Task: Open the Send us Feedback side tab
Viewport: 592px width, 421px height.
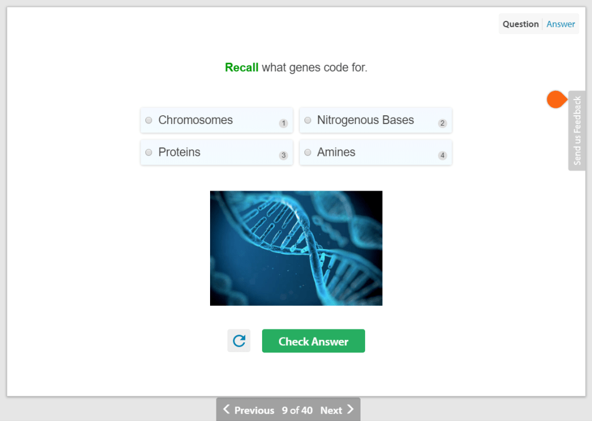Action: pyautogui.click(x=577, y=131)
